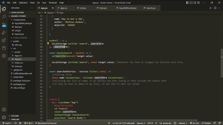
Task: Open editor More Actions ellipsis
Action: (x=219, y=8)
